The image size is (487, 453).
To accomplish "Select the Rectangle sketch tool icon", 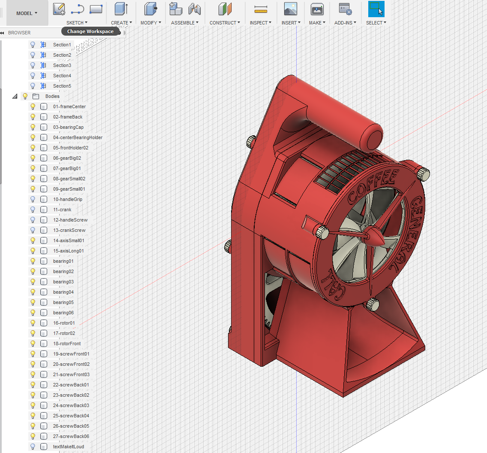I will (x=96, y=9).
